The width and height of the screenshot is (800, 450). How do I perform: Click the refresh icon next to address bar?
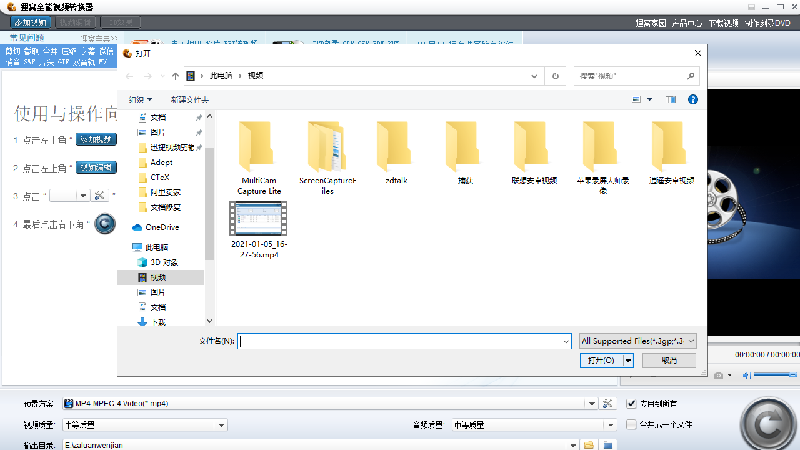pos(555,76)
